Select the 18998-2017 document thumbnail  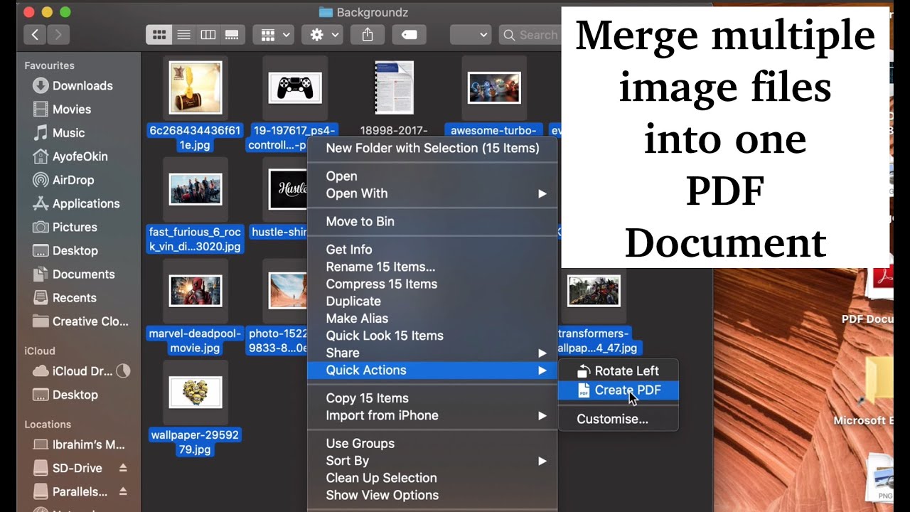coord(394,88)
